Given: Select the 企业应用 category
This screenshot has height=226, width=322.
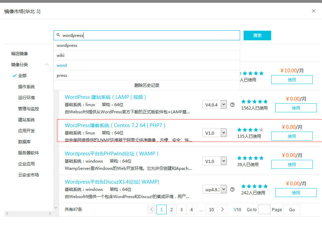Looking at the screenshot, I should [x=27, y=164].
